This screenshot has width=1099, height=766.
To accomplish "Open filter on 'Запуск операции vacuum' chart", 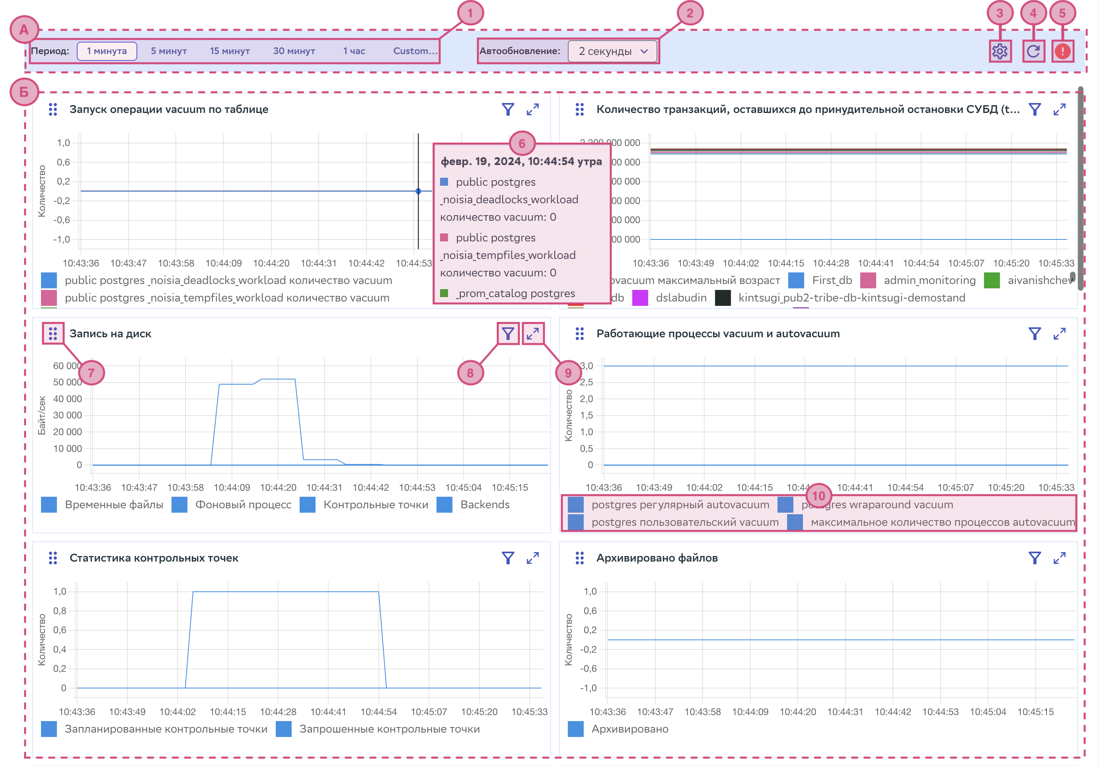I will [508, 109].
